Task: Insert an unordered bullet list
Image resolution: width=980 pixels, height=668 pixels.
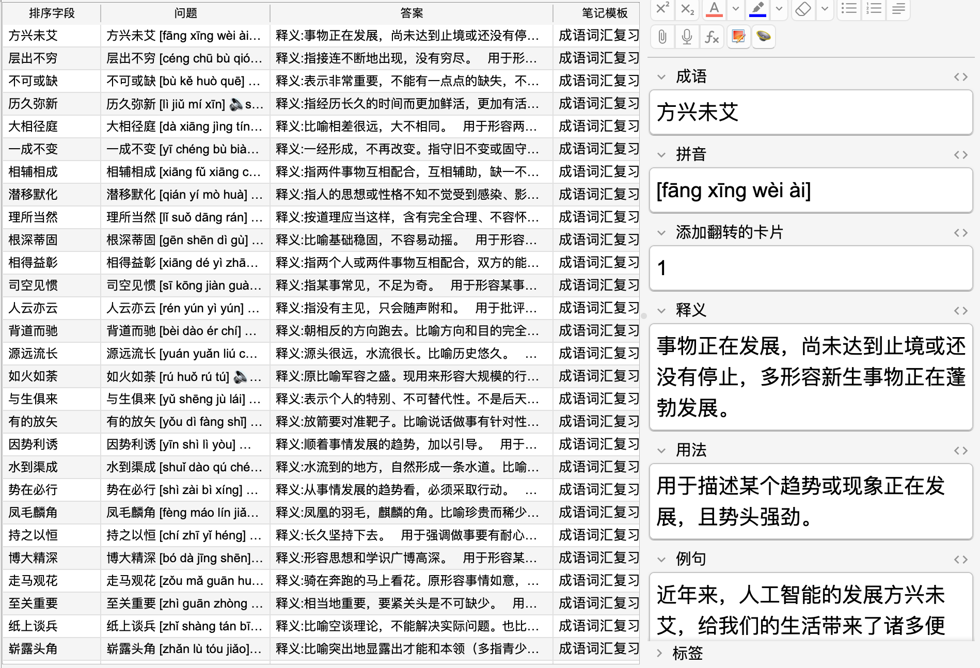Action: [849, 9]
